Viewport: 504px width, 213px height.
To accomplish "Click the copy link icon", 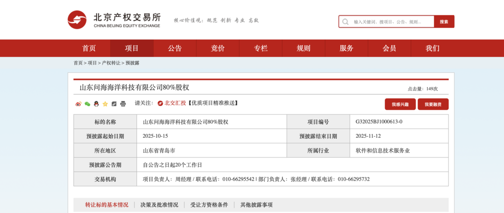I will coord(114,104).
